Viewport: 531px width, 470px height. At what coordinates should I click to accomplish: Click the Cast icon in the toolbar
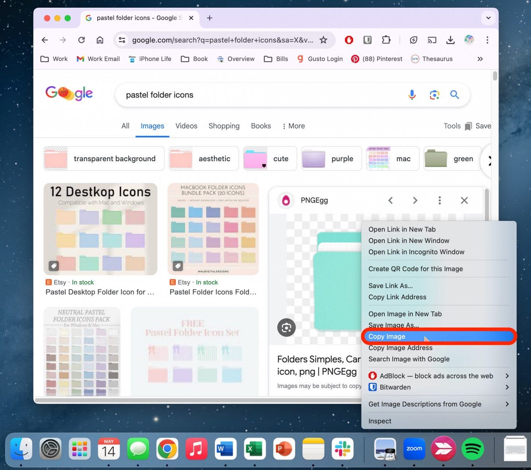coord(432,40)
